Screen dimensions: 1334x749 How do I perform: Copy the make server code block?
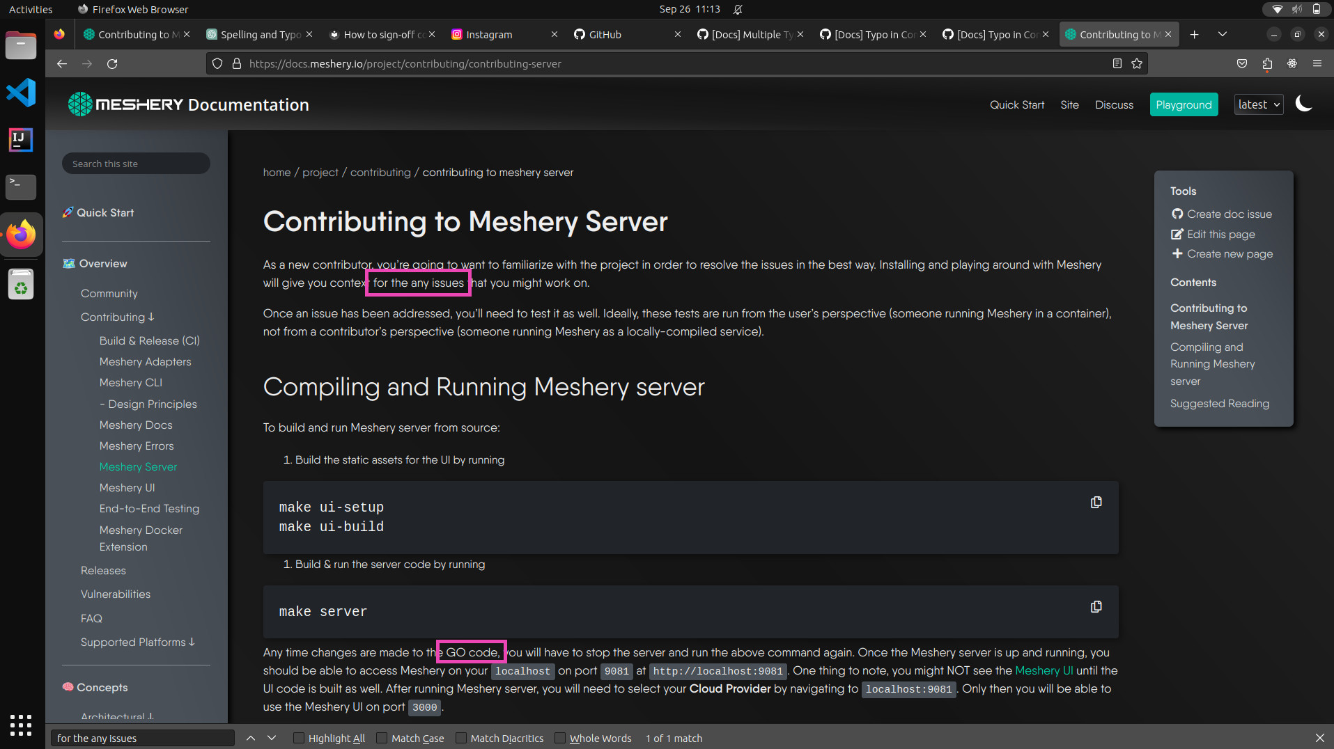click(x=1096, y=606)
